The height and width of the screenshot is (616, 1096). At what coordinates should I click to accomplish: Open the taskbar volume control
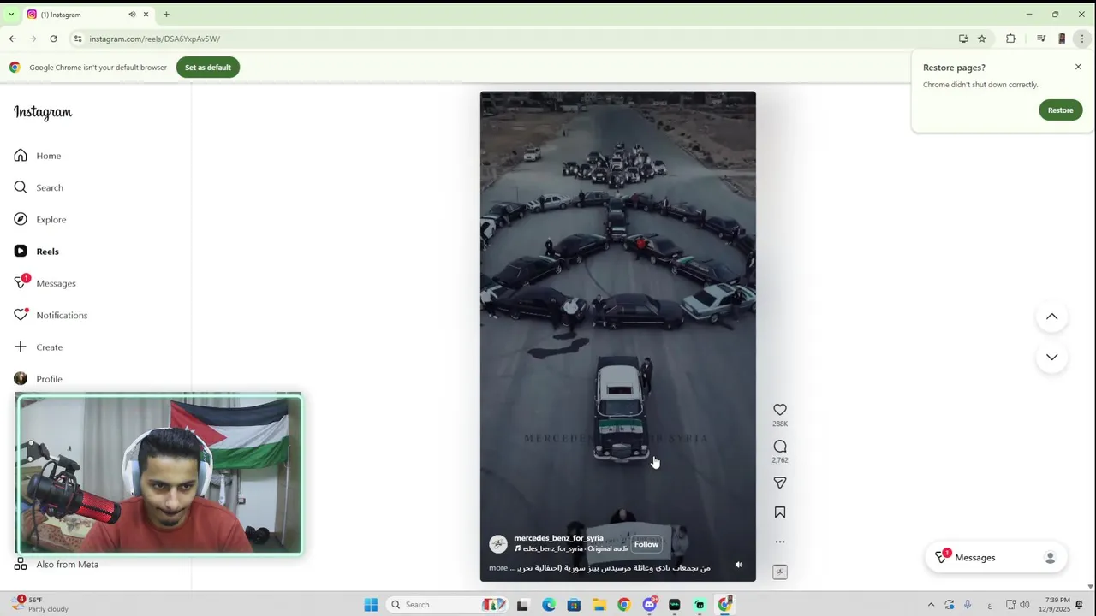pyautogui.click(x=1025, y=605)
